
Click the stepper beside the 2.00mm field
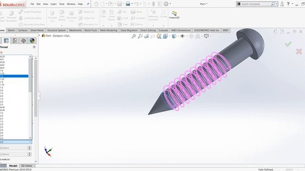[x=30, y=154]
